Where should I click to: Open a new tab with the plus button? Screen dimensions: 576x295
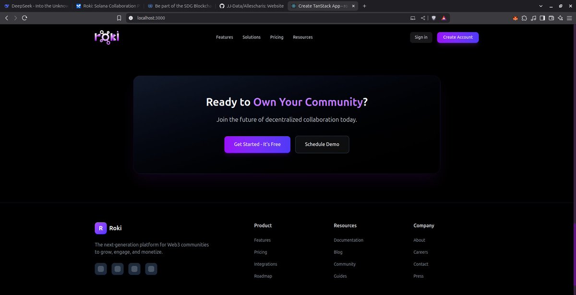(x=364, y=6)
